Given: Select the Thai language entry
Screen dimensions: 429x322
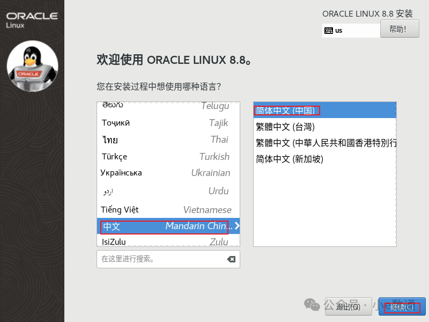Looking at the screenshot, I should coord(161,139).
